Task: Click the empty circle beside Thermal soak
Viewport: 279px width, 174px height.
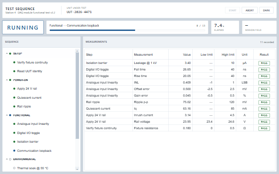Action: coord(14,168)
